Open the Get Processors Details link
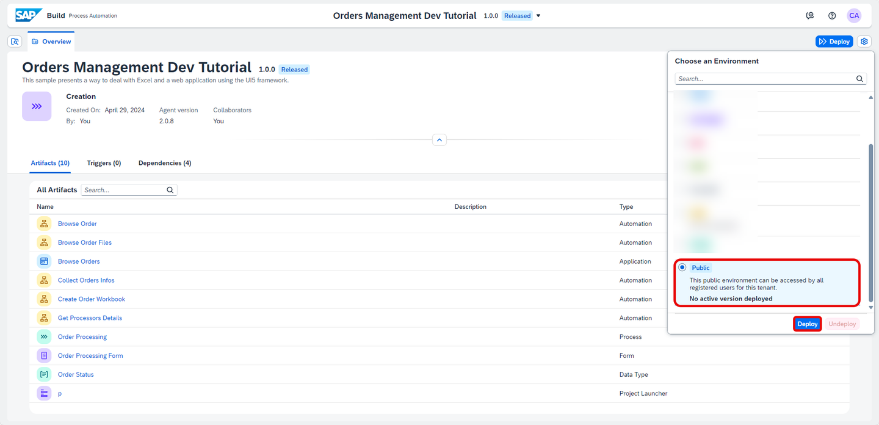 pos(90,318)
